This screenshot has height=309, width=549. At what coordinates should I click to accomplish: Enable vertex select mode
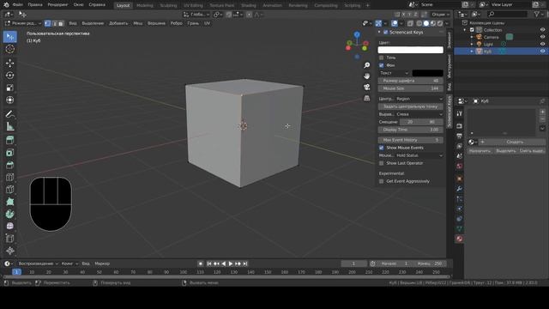48,23
